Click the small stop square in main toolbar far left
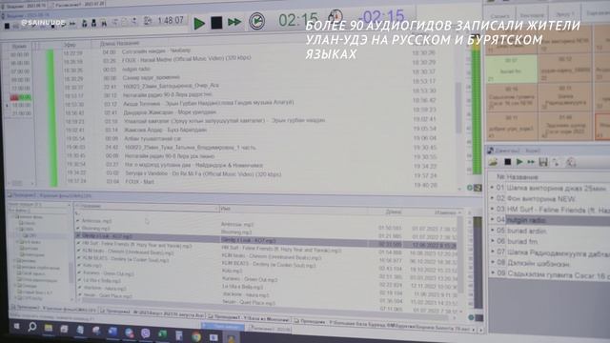The height and width of the screenshot is (343, 610). click(7, 26)
